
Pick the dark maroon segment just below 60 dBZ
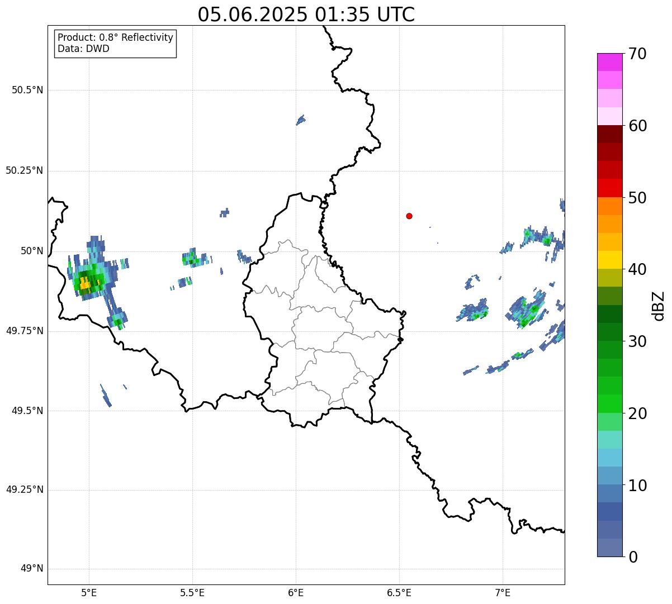click(610, 135)
